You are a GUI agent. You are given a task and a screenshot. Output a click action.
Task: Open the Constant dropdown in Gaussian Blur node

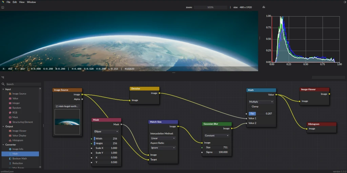(217, 136)
